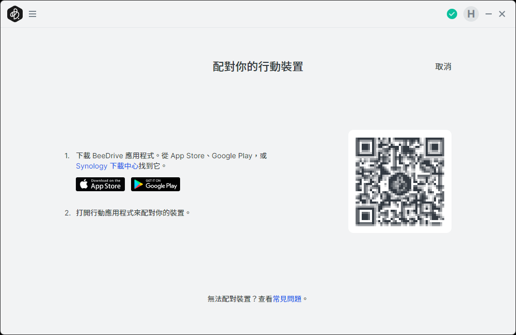The width and height of the screenshot is (516, 335).
Task: Click the BeeDrive logo in top-left corner
Action: [x=14, y=14]
